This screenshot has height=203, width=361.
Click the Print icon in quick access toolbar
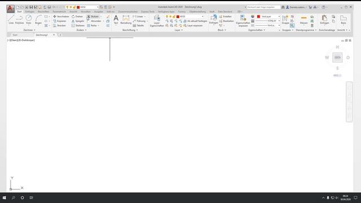pos(49,7)
